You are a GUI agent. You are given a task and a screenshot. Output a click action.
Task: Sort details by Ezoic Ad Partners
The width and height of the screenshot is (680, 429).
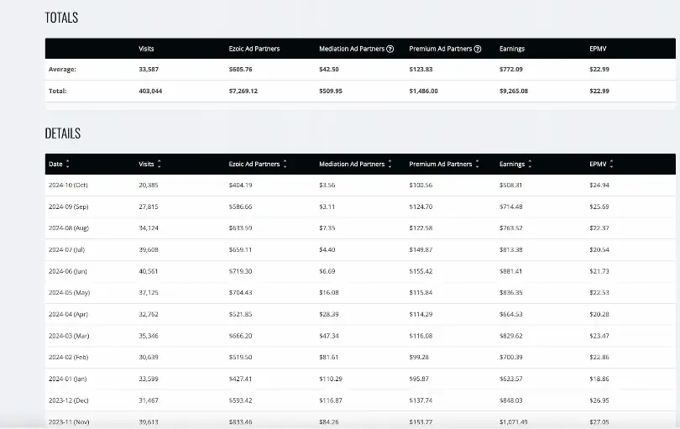click(258, 164)
